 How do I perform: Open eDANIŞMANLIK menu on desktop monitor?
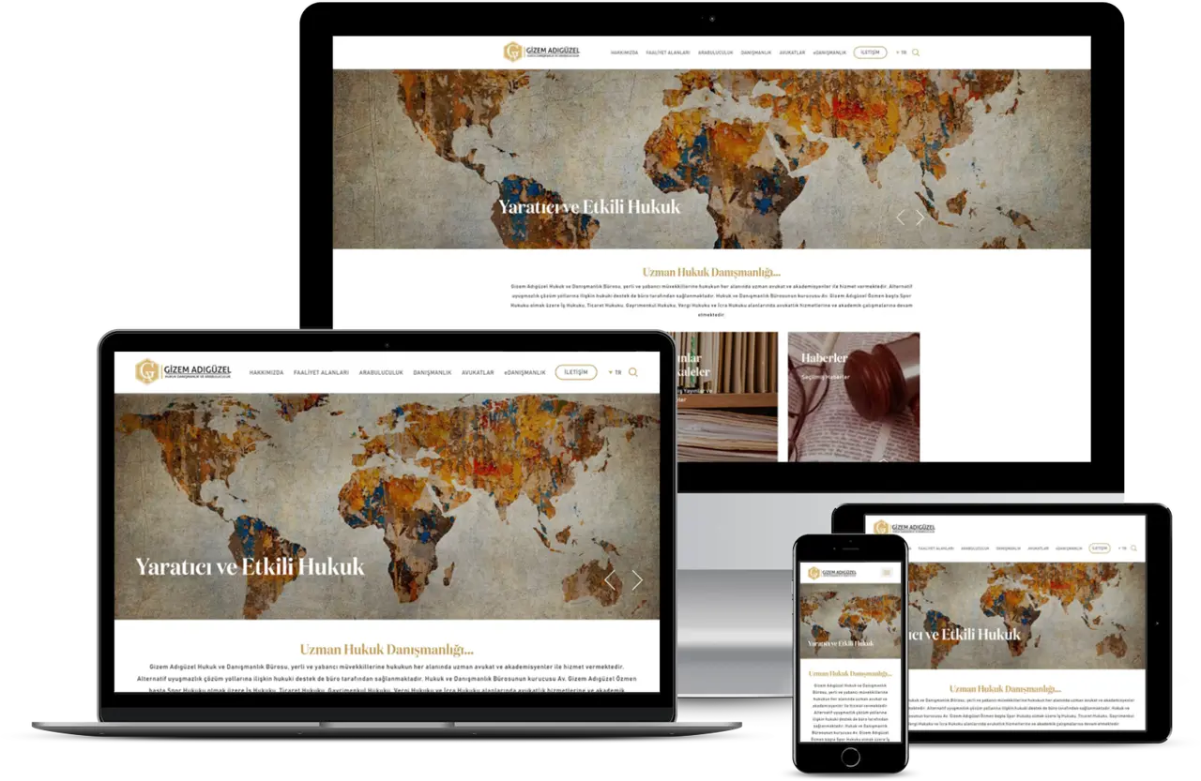click(x=829, y=53)
